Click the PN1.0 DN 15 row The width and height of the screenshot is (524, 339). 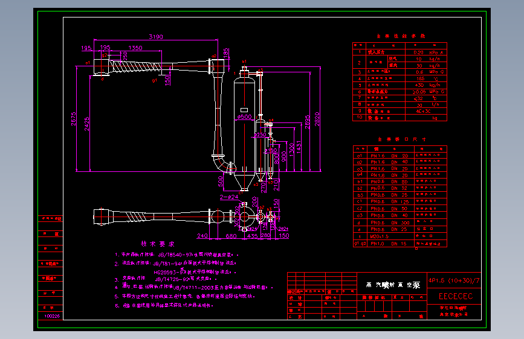pos(400,244)
